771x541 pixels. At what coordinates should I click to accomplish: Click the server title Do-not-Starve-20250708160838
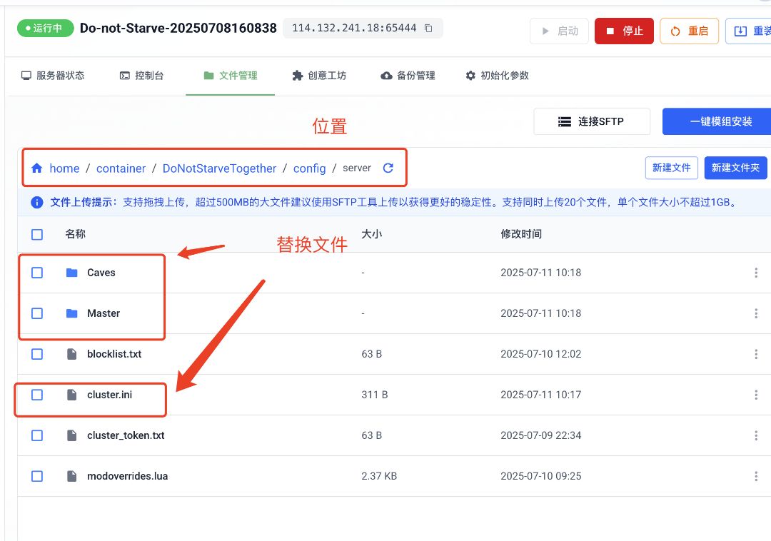[x=178, y=28]
